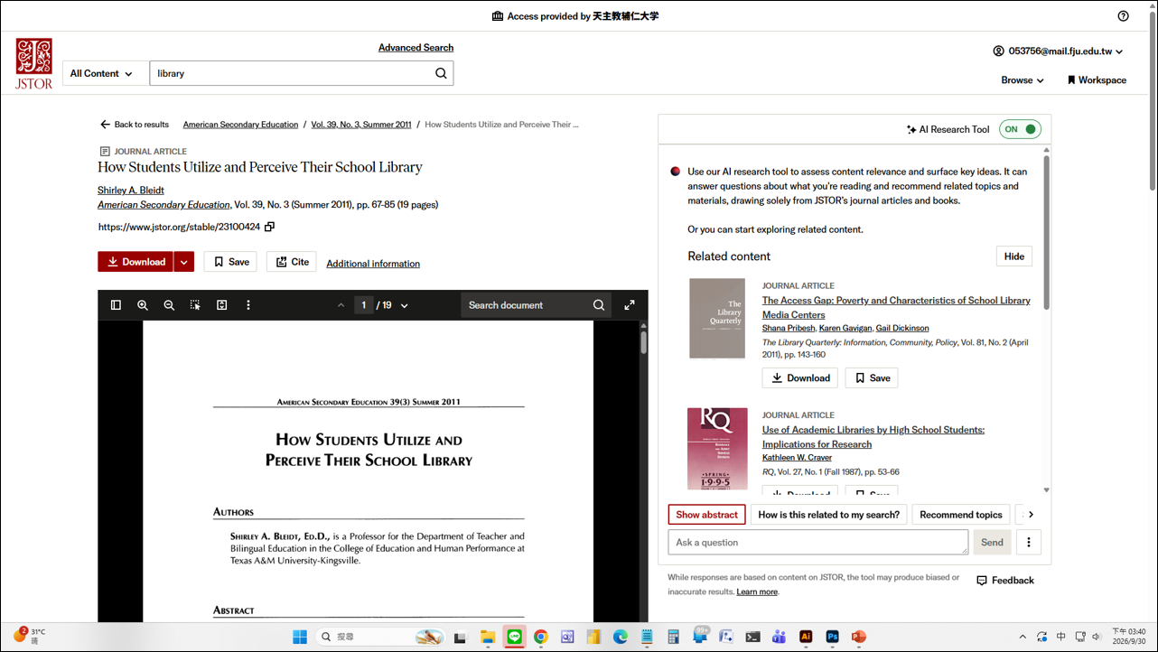The image size is (1158, 652).
Task: Open Windows Start menu
Action: point(300,637)
